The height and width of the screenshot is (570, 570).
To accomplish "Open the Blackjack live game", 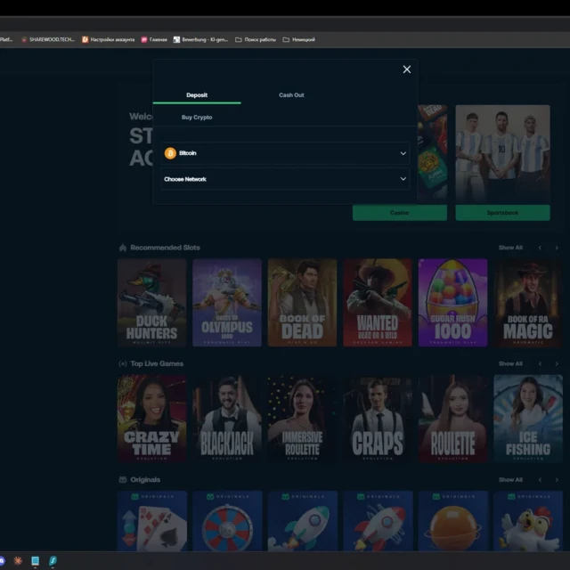I will coord(227,419).
